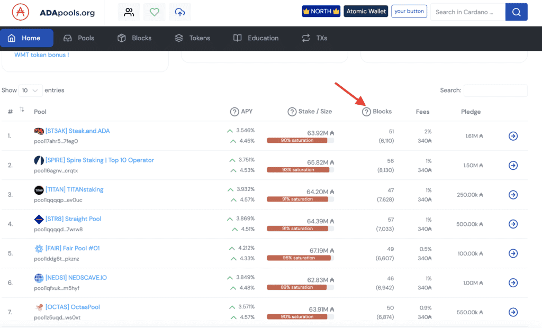Open the Show entries dropdown
Image resolution: width=542 pixels, height=328 pixels.
30,90
